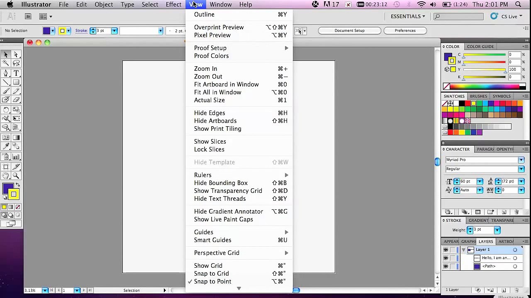Select the Column Graph tool
Screen dimensions: 531x298
click(x=16, y=157)
